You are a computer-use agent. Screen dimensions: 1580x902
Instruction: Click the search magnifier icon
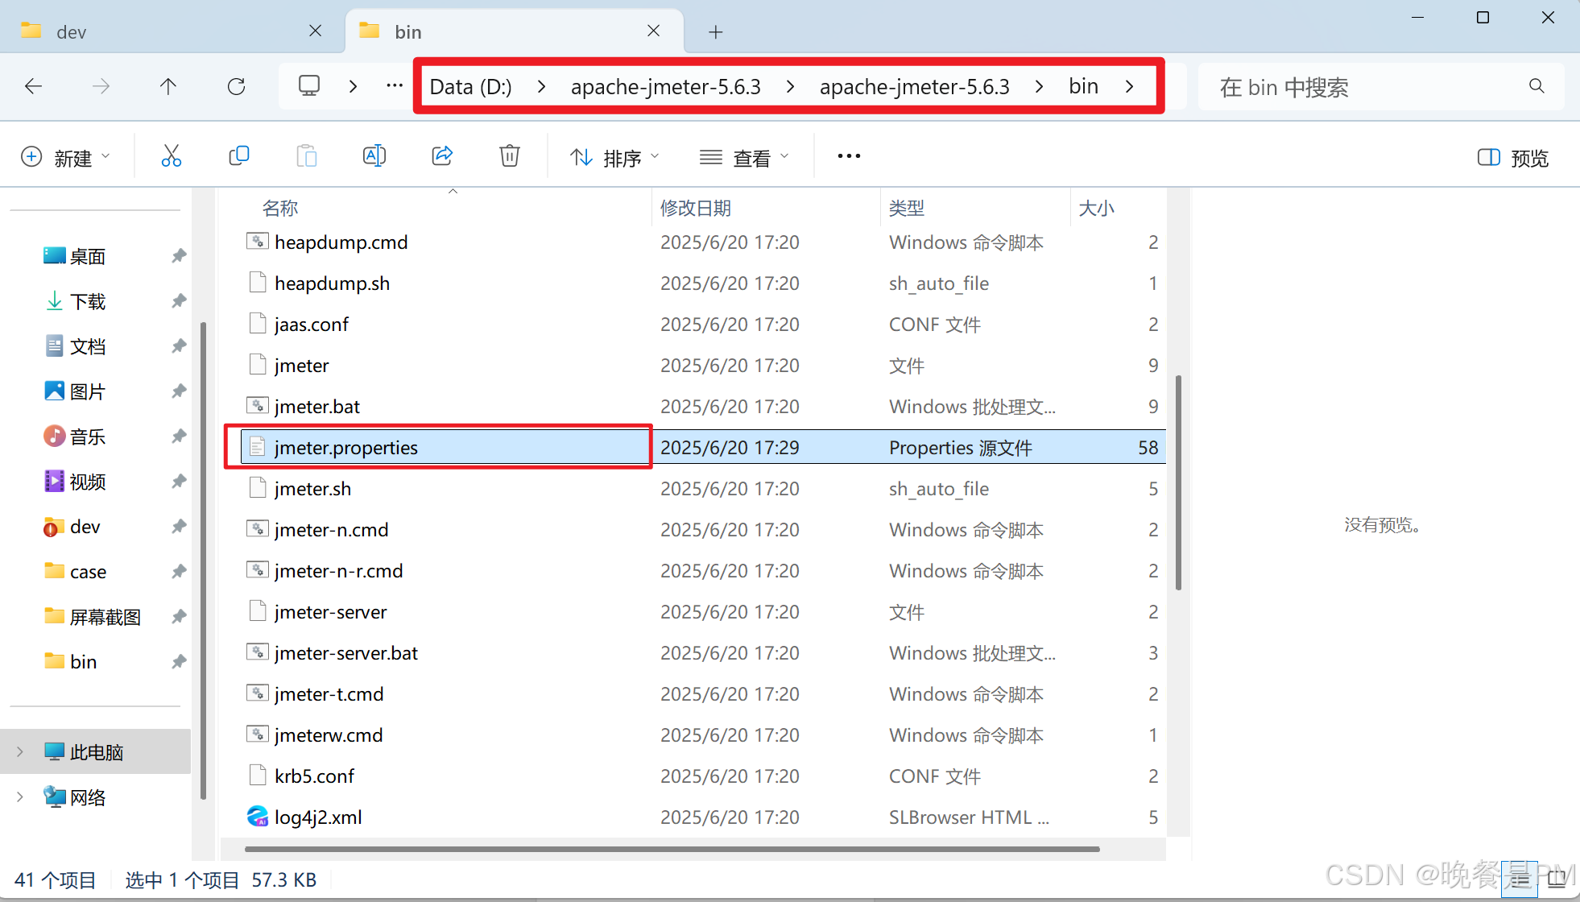(x=1537, y=86)
